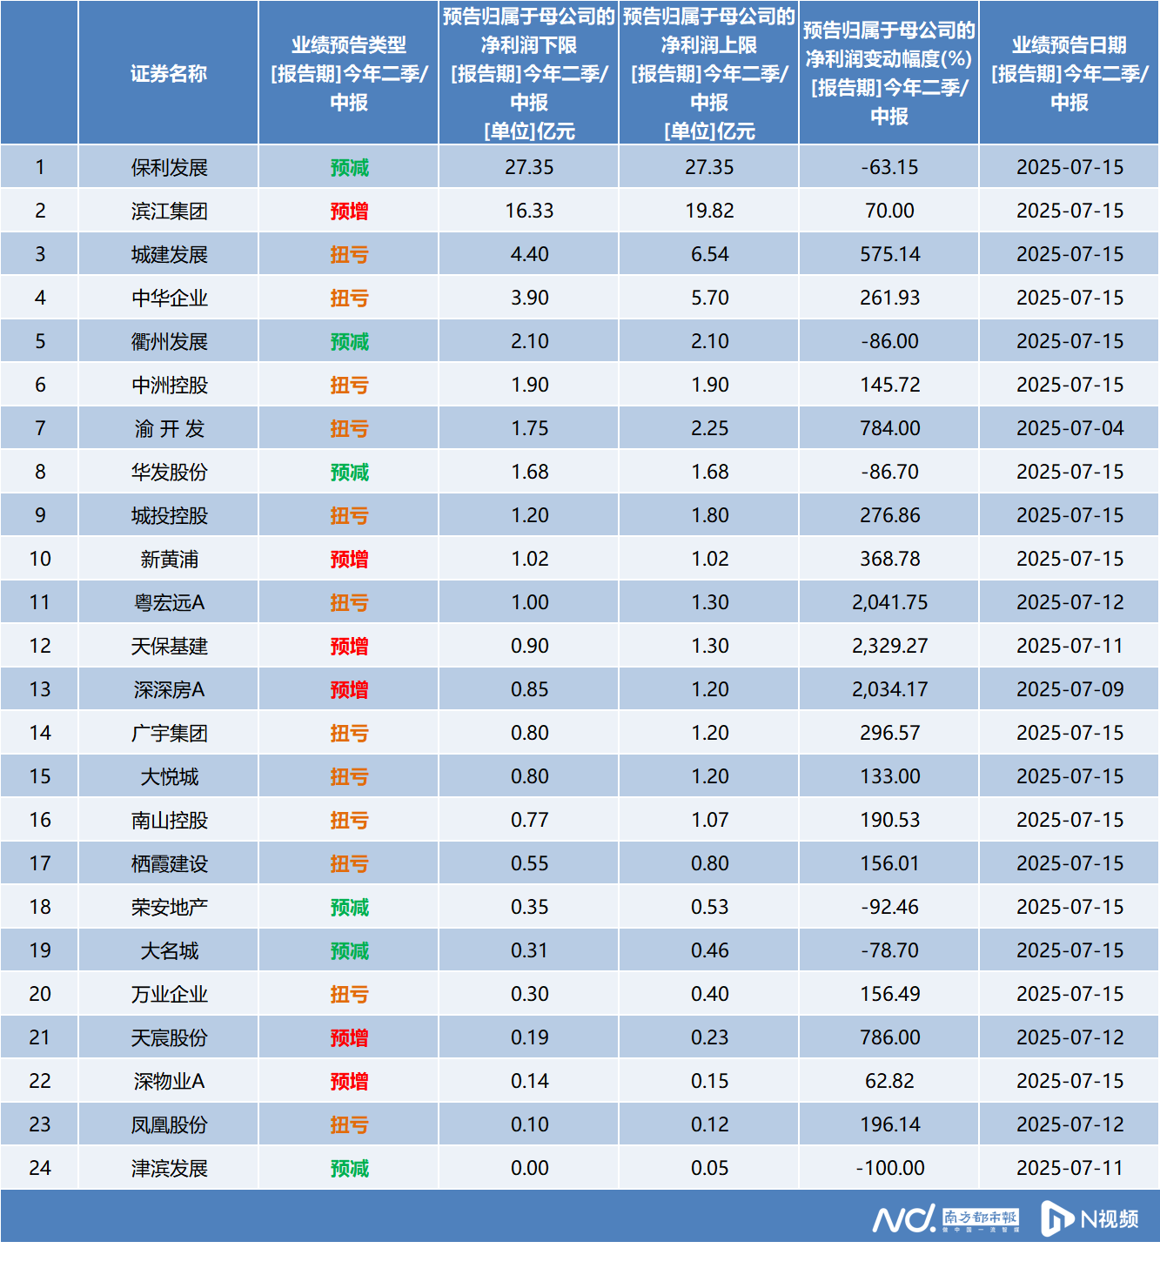Click the N视频 logo in footer

(1090, 1218)
